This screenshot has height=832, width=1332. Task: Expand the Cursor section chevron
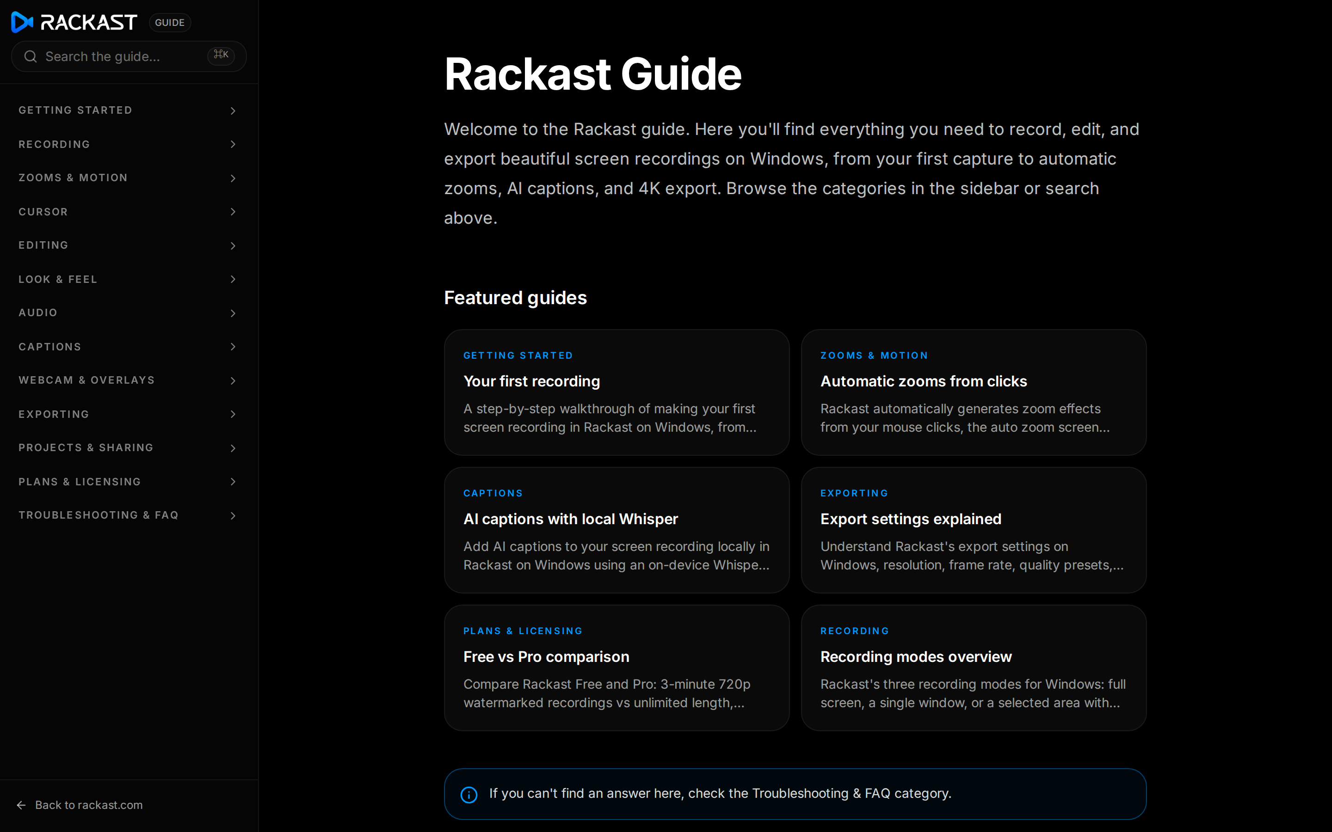pyautogui.click(x=233, y=212)
